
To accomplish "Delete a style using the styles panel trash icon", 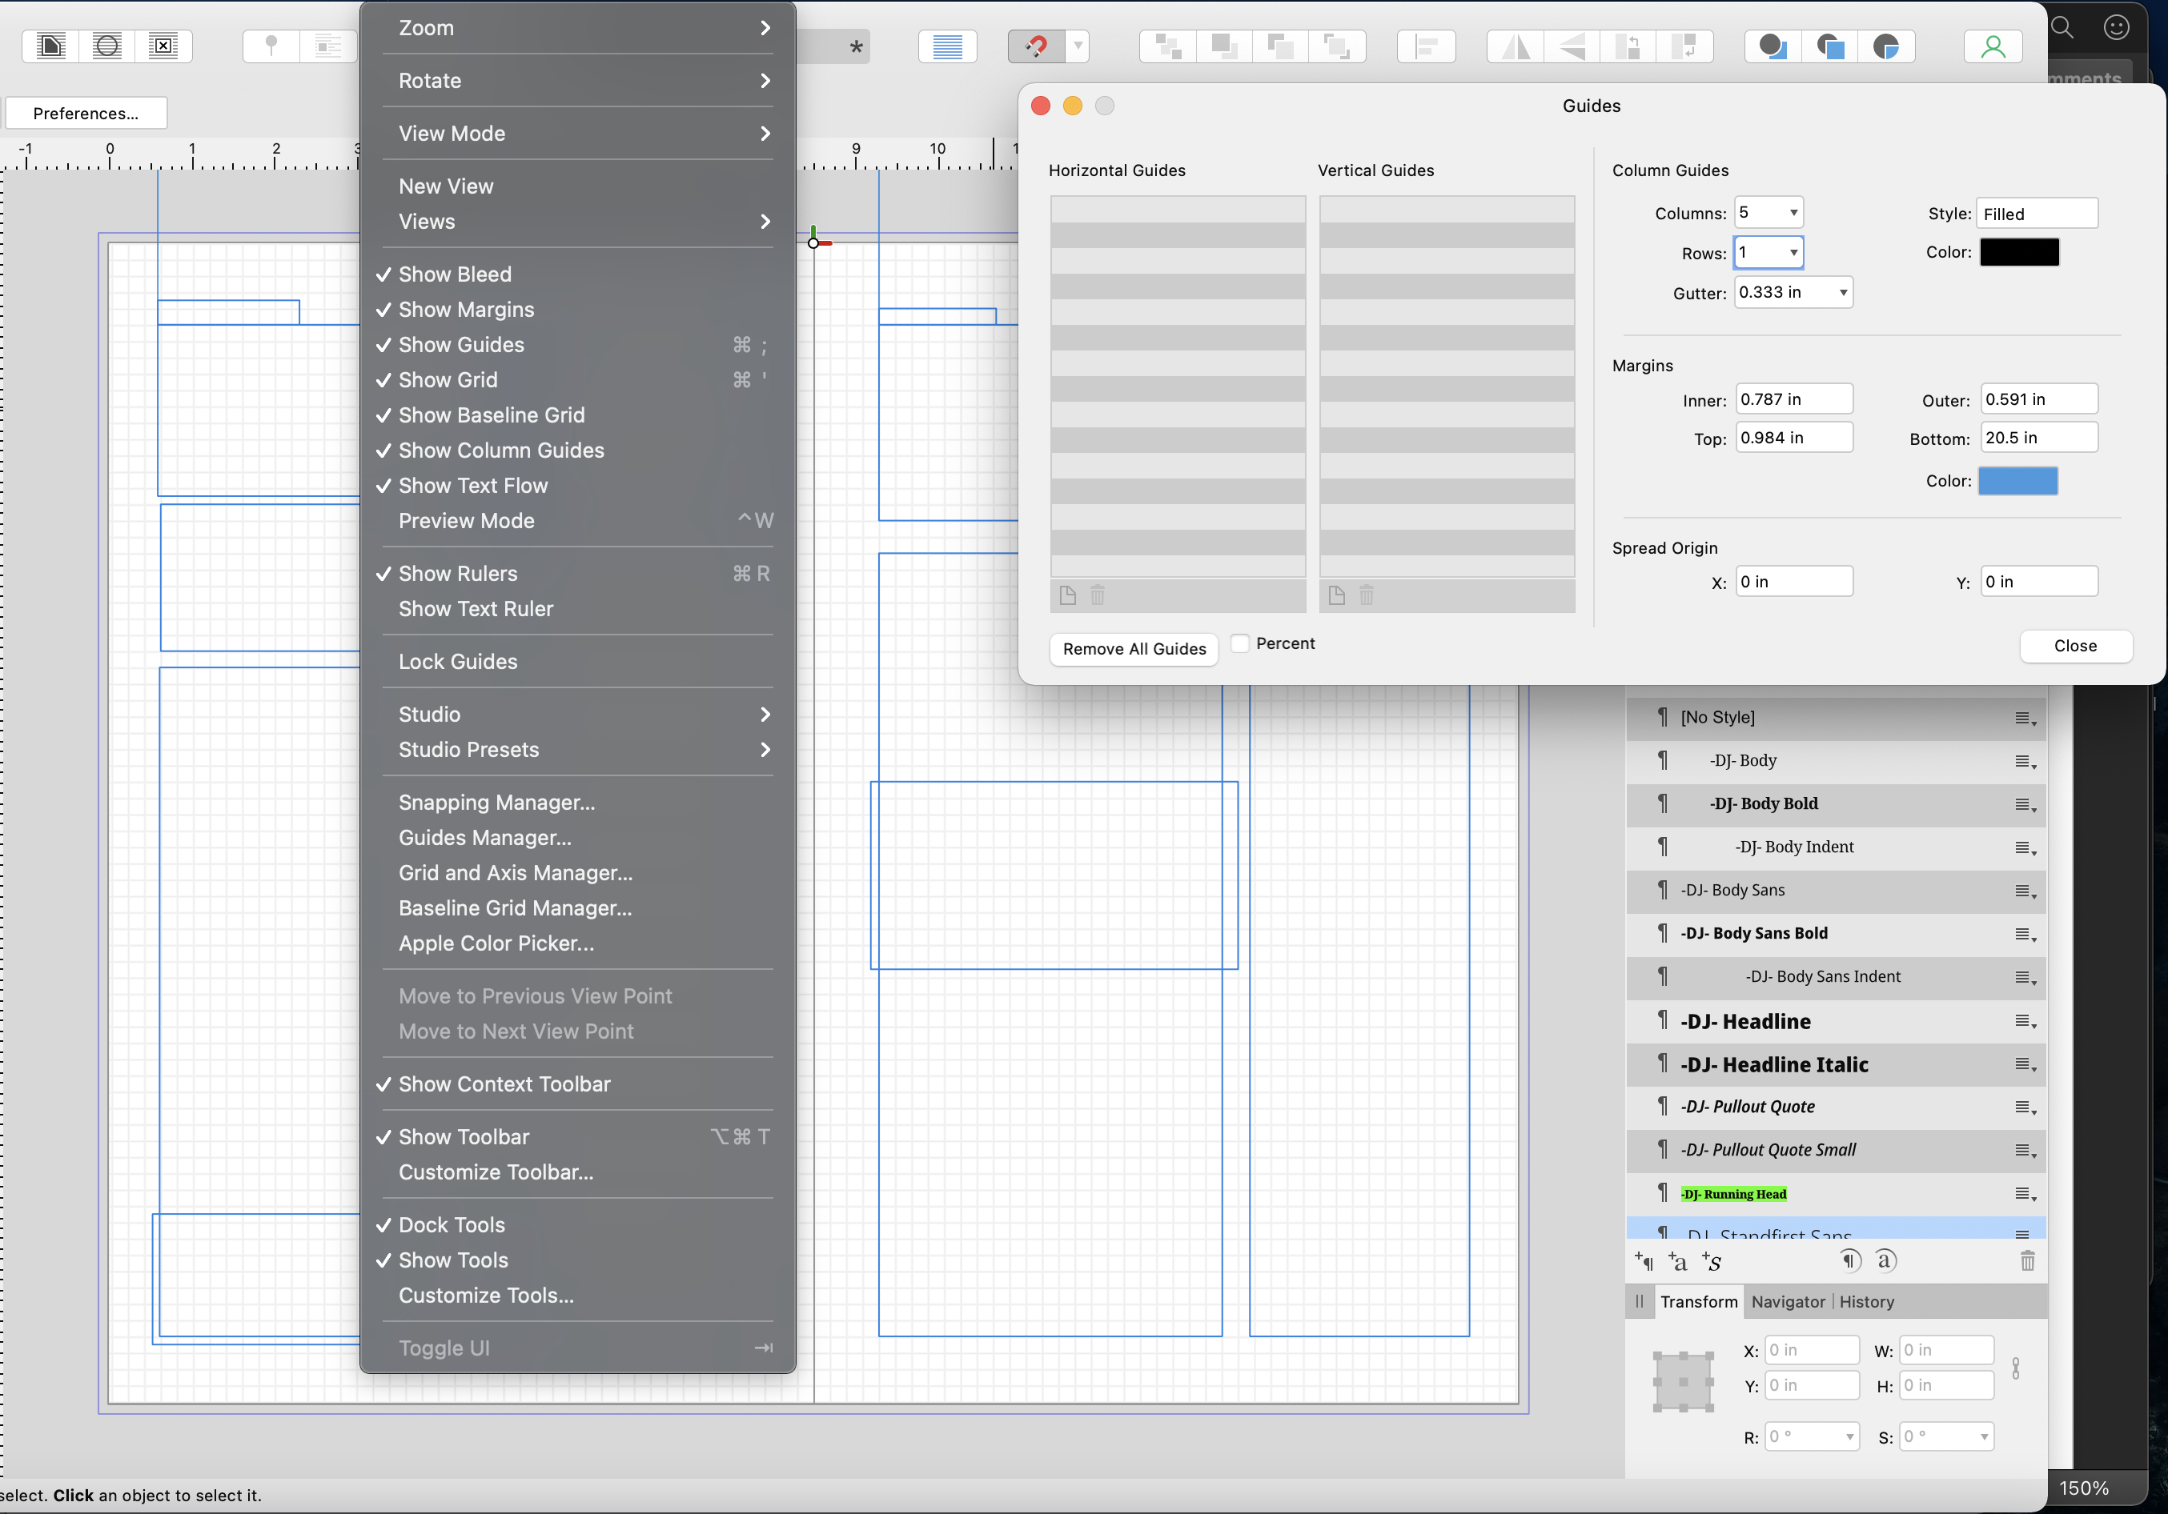I will tap(2028, 1261).
